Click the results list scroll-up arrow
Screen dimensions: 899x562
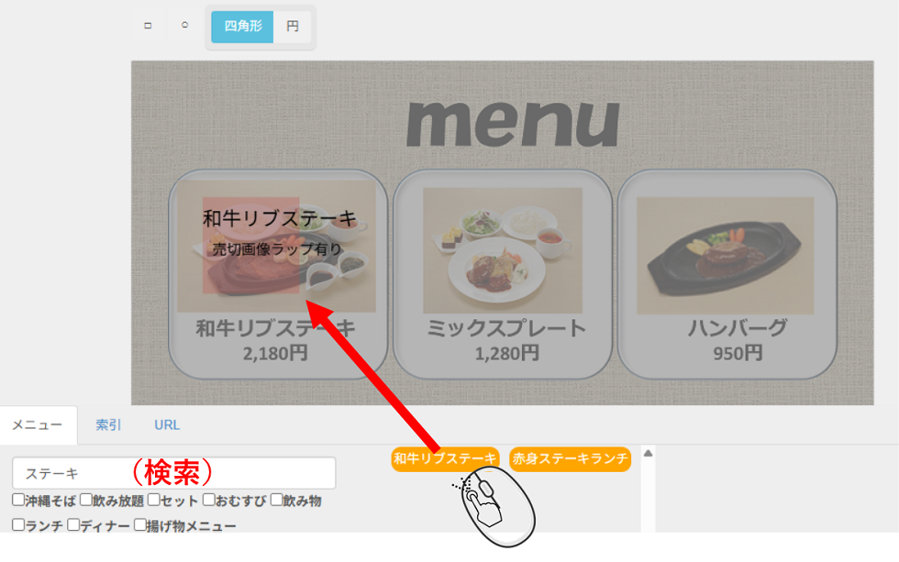(648, 453)
